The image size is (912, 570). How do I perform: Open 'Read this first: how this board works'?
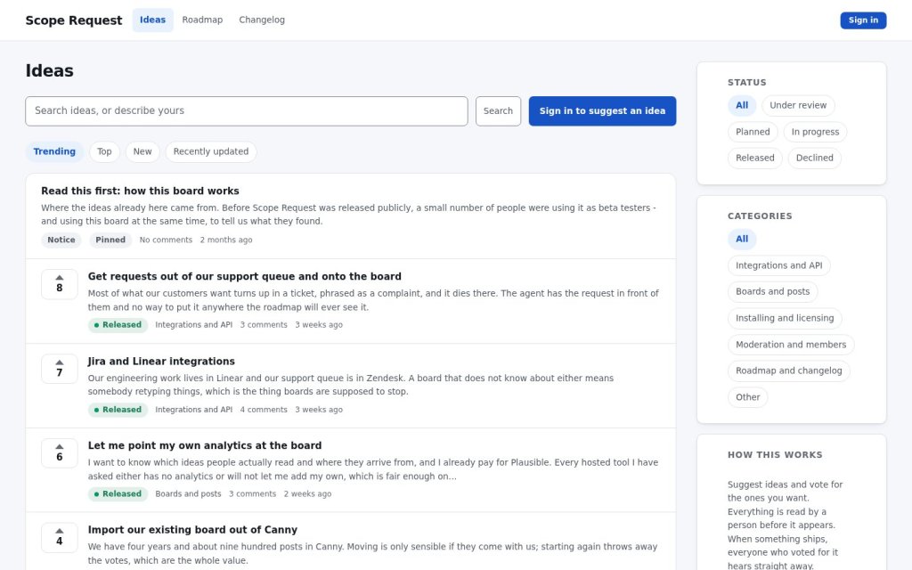tap(140, 191)
